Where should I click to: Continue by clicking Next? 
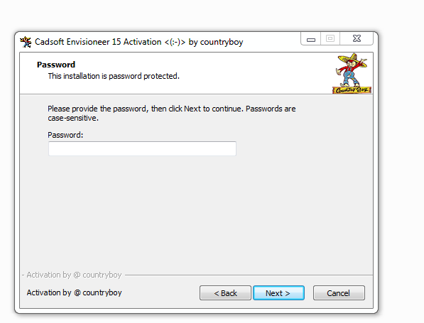[x=278, y=293]
